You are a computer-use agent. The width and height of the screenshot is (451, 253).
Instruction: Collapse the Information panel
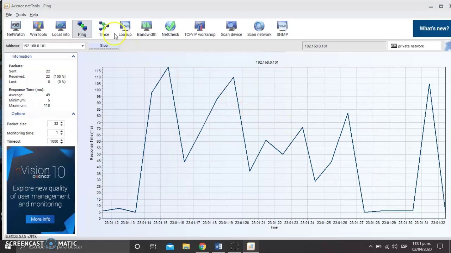73,56
